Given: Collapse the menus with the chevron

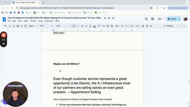Looking at the screenshot, I should 184,26.
